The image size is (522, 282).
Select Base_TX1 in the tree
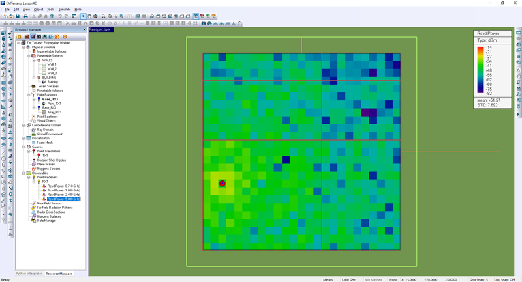click(x=50, y=99)
